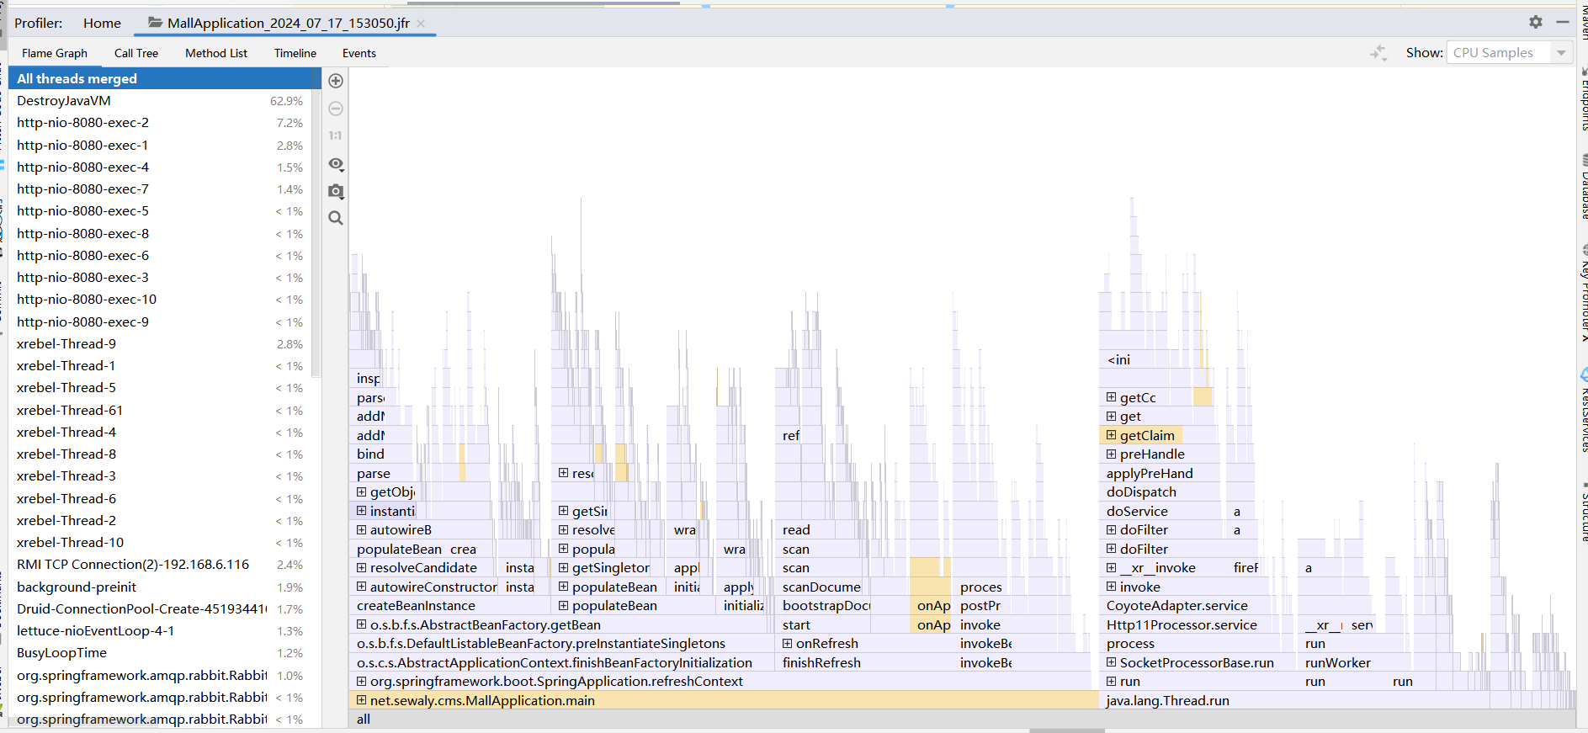1588x733 pixels.
Task: Select xrebel-Thread-9 thread
Action: click(x=160, y=343)
